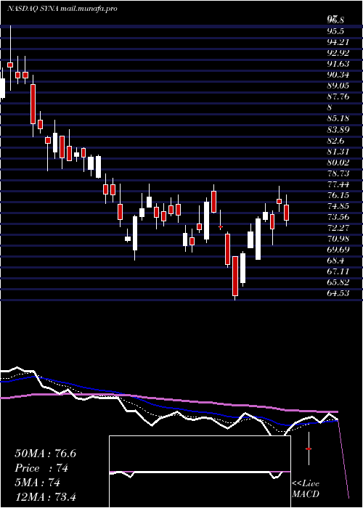Click the 90.34 price axis label
Image resolution: width=363 pixels, height=508 pixels.
(339, 75)
